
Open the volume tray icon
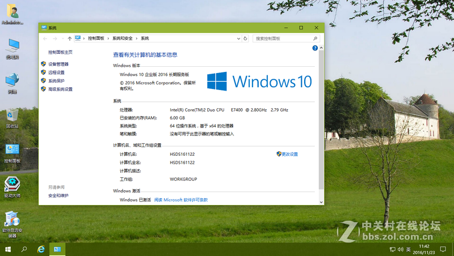401,249
